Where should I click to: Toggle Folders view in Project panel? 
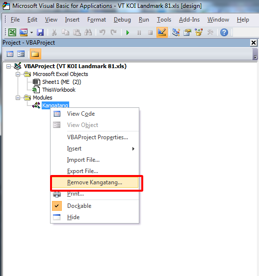[x=35, y=54]
